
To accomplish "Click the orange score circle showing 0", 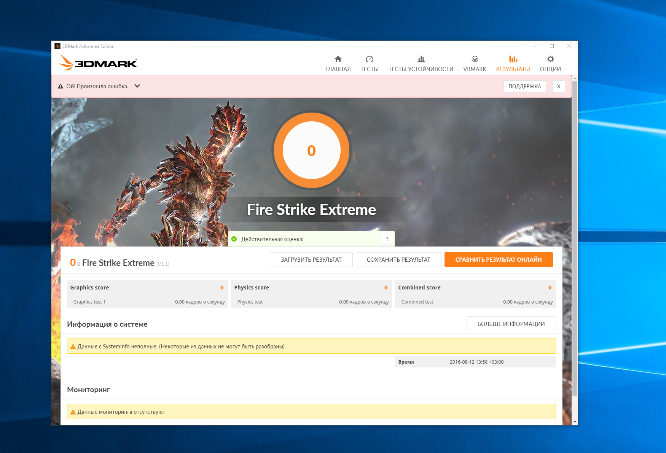I will [312, 150].
